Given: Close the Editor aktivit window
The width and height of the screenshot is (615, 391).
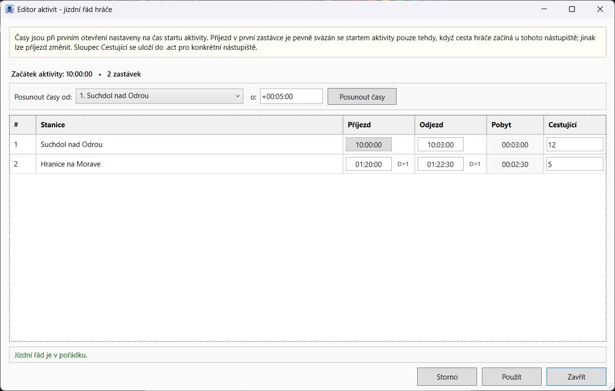Looking at the screenshot, I should coord(600,9).
